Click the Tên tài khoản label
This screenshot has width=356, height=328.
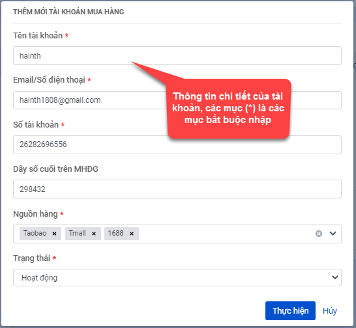point(38,36)
